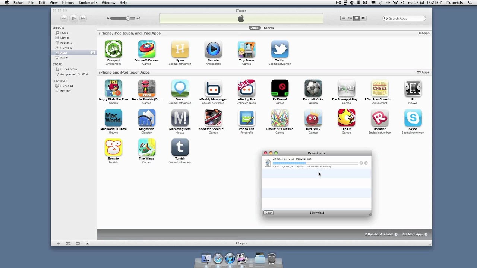
Task: Click 2 Updates Available link
Action: (381, 234)
